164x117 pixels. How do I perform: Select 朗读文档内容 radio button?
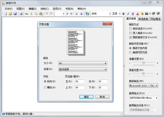click(x=130, y=48)
